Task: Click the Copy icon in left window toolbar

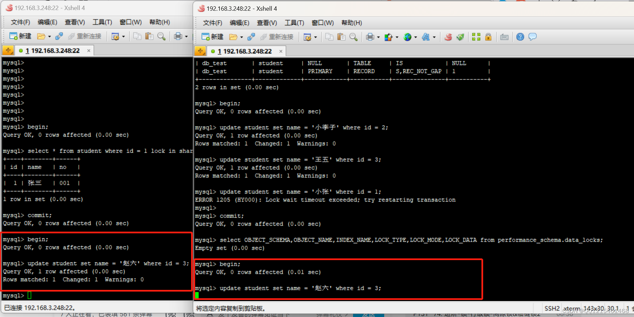Action: point(137,36)
